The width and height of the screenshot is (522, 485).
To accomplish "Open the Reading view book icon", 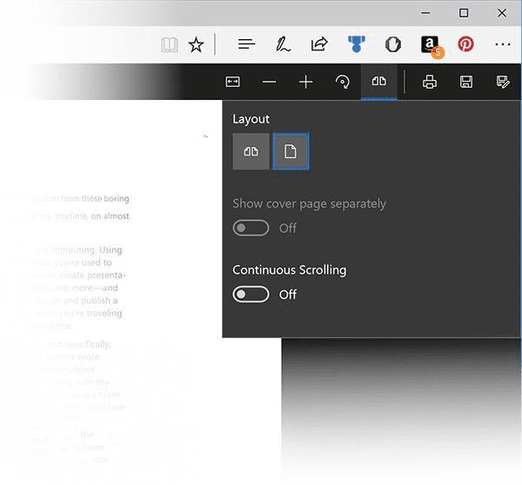I will pyautogui.click(x=170, y=44).
